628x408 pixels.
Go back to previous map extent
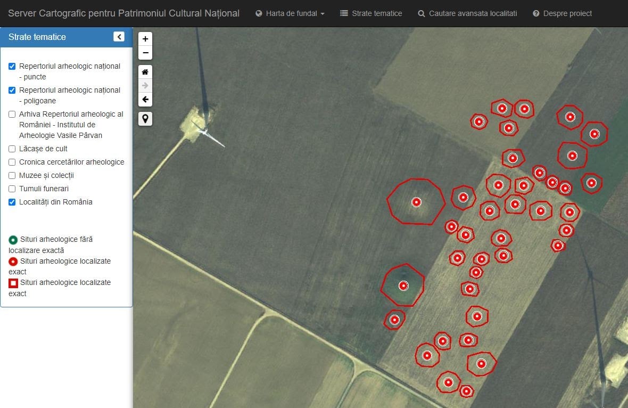click(145, 99)
